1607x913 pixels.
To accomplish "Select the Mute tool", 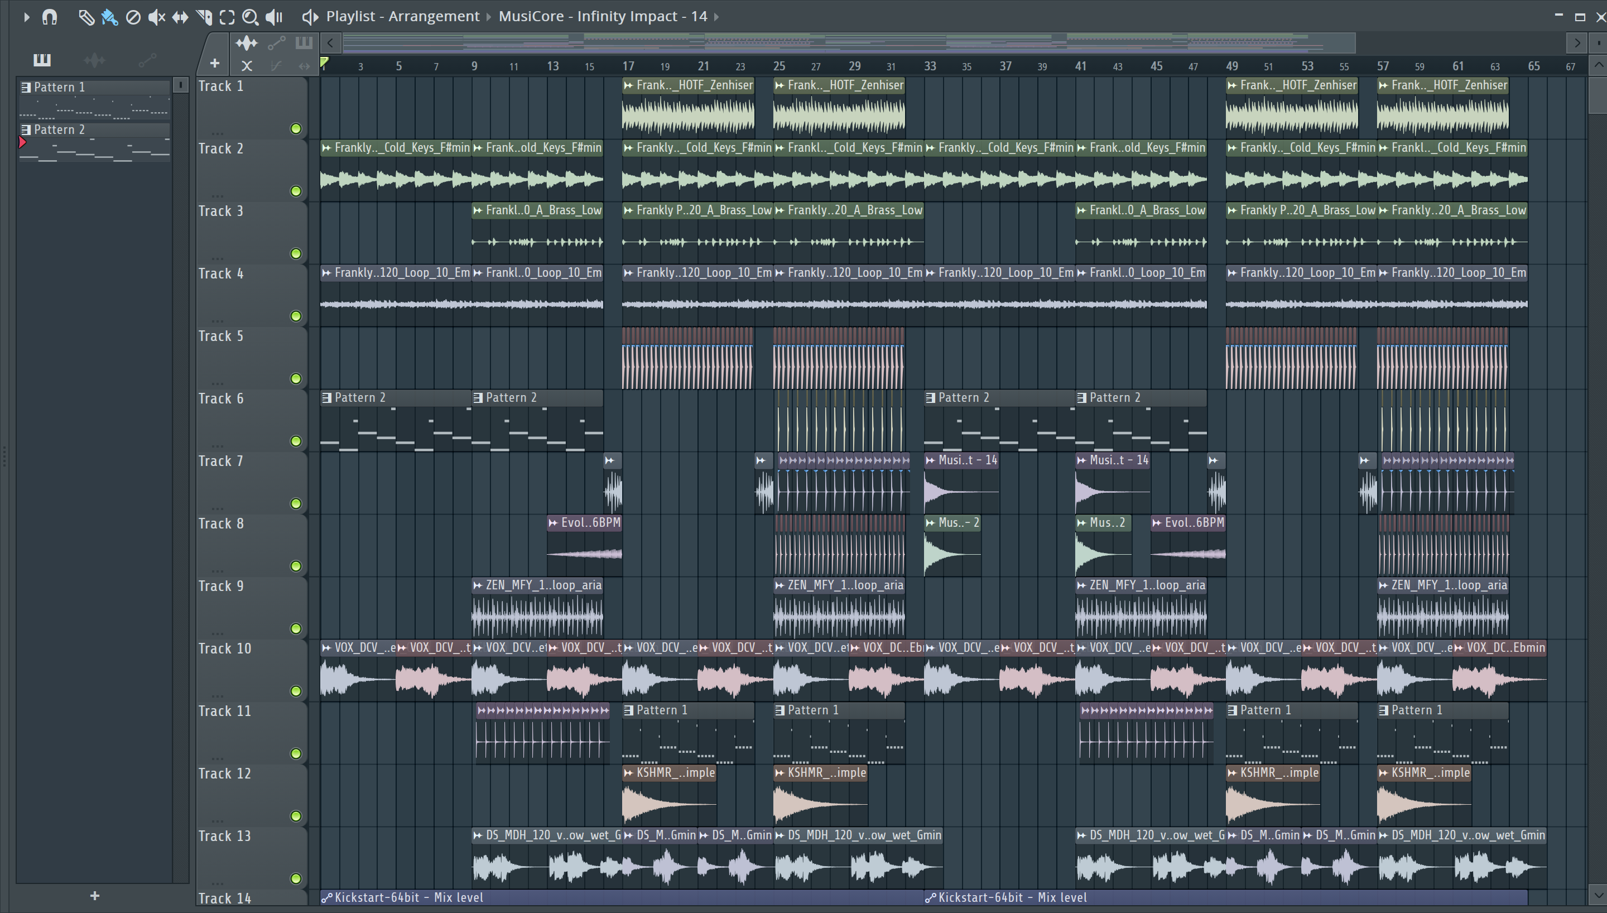I will pos(156,17).
